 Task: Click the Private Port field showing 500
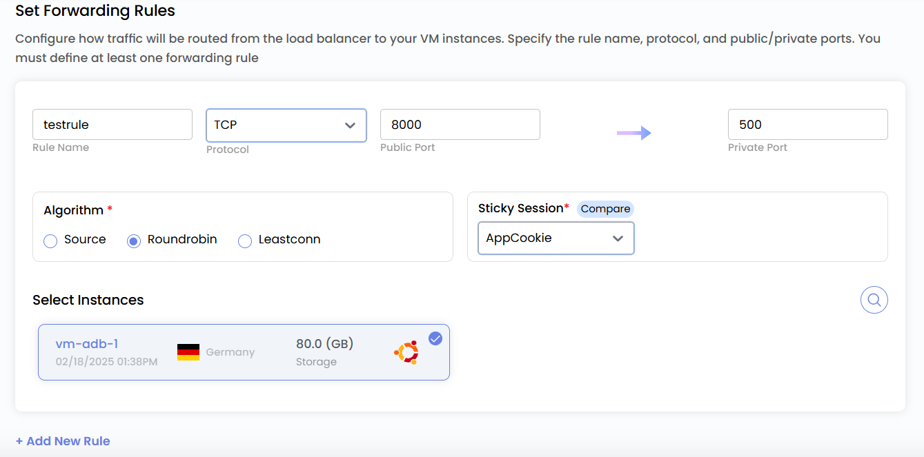point(807,124)
